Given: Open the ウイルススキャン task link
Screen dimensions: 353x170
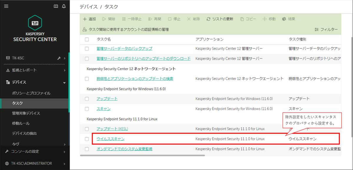Looking at the screenshot, I should [x=111, y=139].
